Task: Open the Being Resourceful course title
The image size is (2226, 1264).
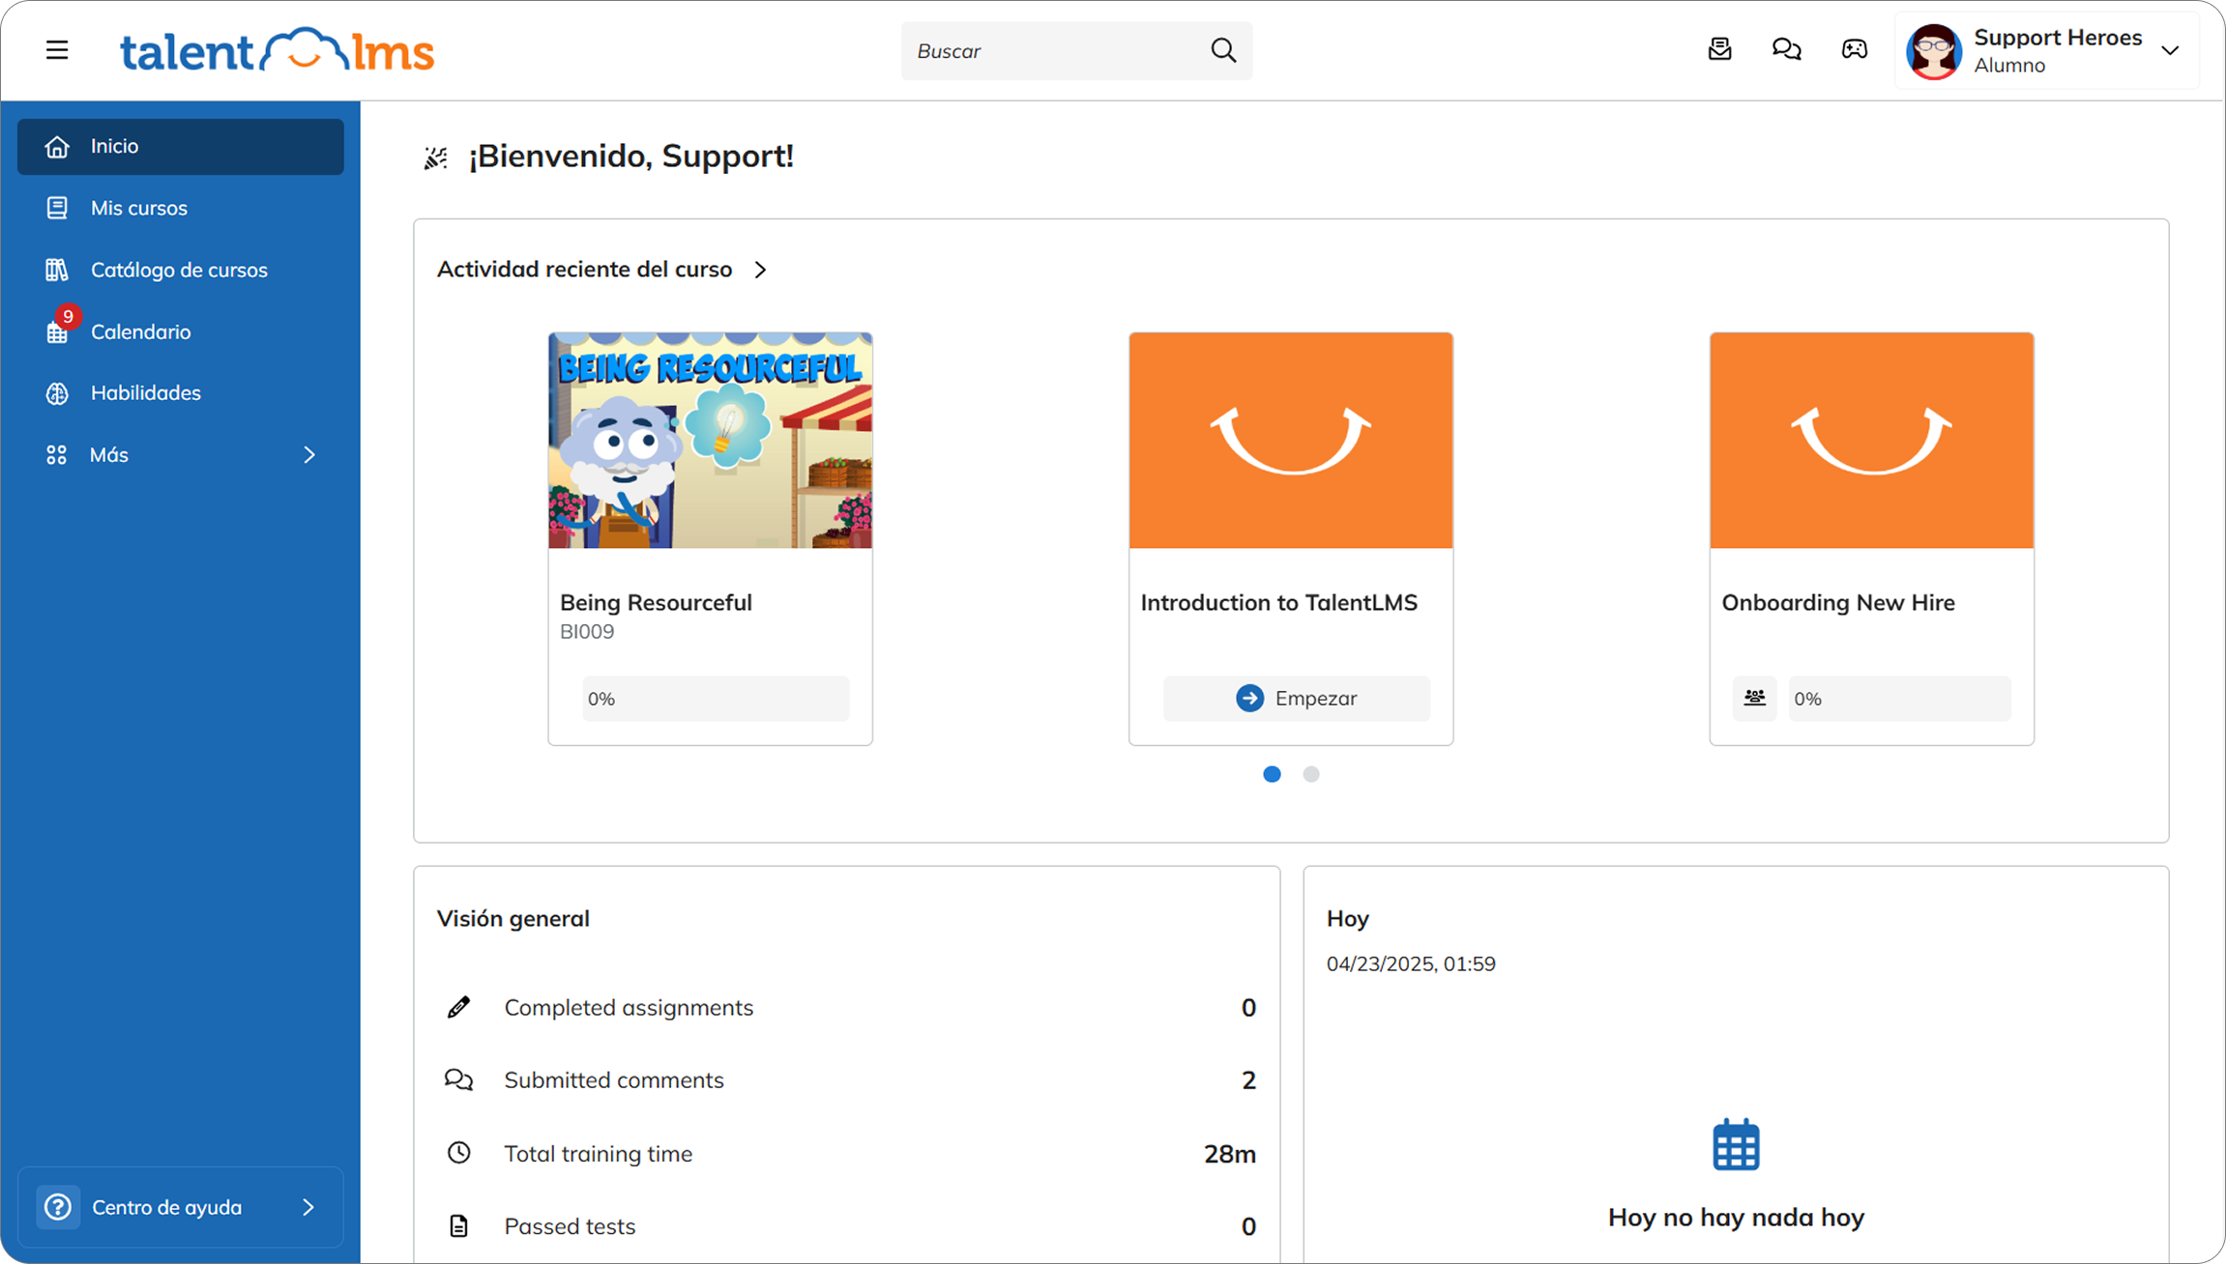Action: pos(656,602)
